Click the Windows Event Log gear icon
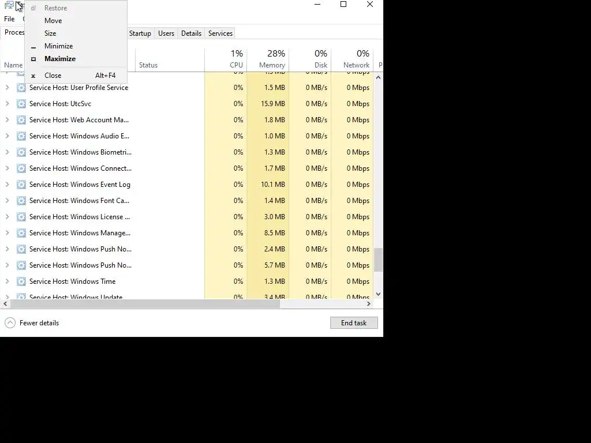The width and height of the screenshot is (591, 443). [21, 185]
